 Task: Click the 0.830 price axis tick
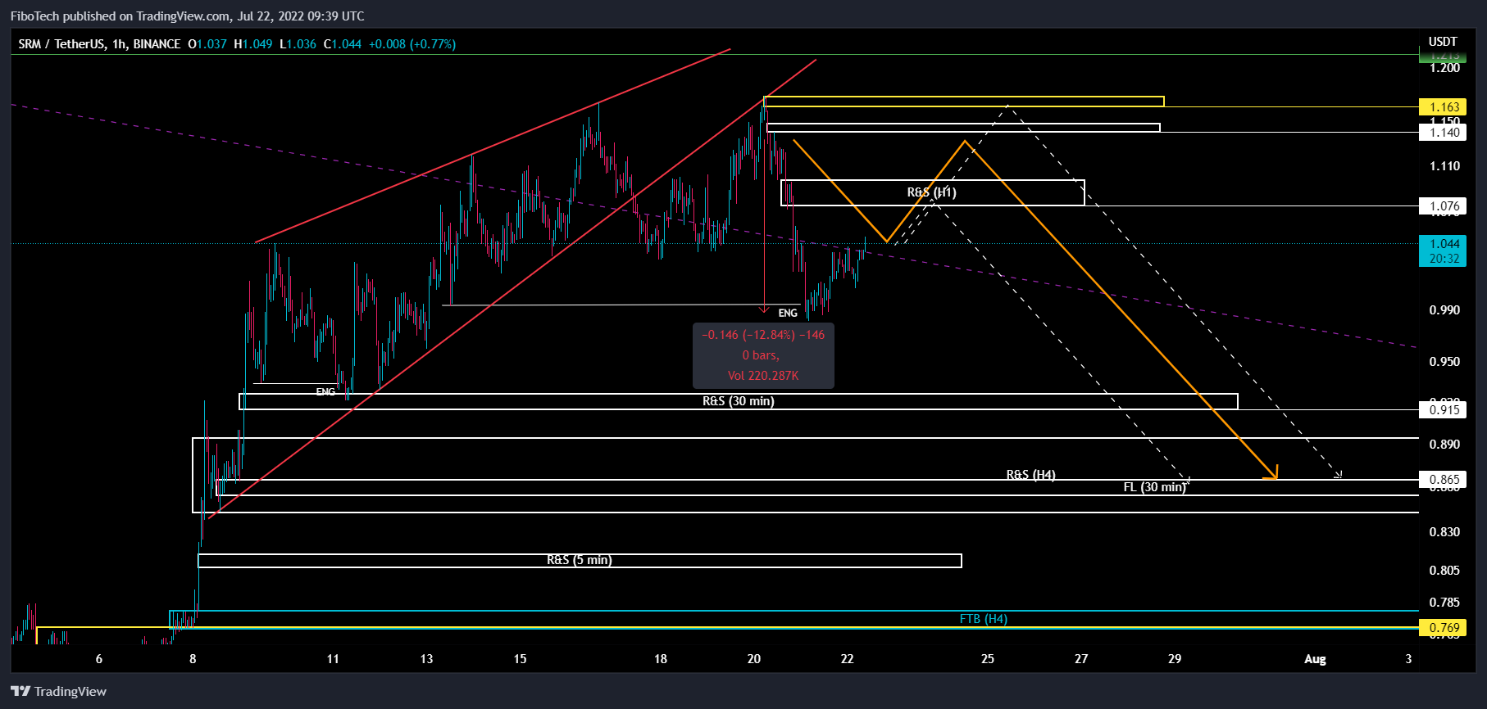point(1444,532)
